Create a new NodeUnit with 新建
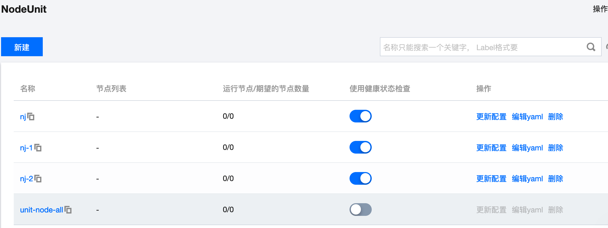 pos(22,47)
